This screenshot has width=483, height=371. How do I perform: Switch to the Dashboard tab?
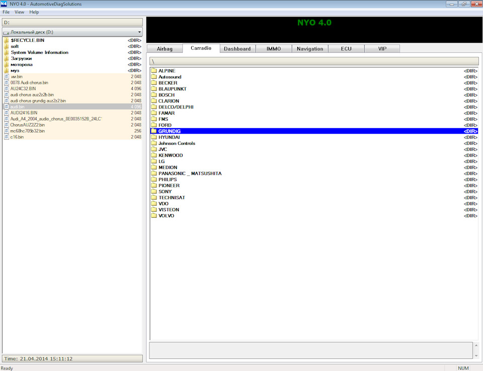(x=237, y=49)
